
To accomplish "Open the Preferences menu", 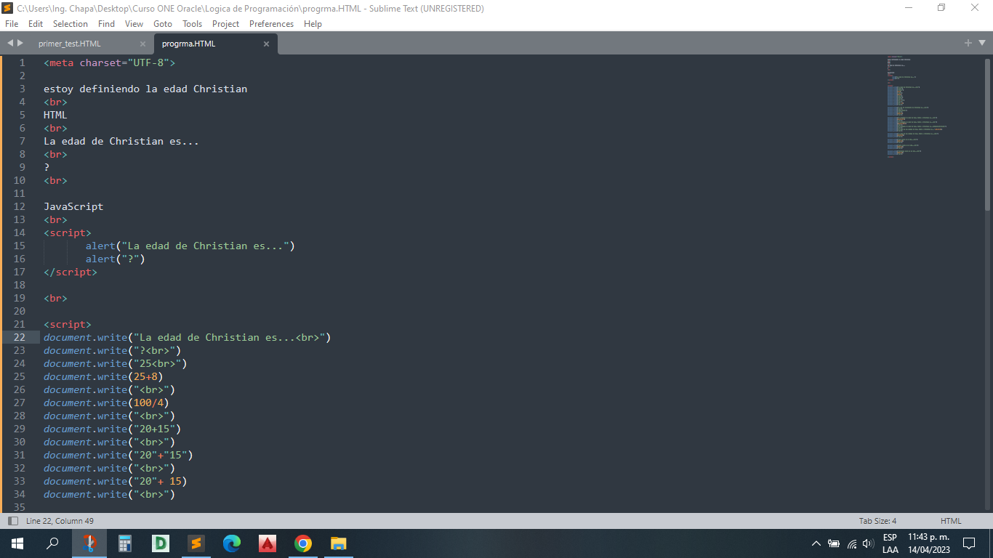I will click(272, 24).
